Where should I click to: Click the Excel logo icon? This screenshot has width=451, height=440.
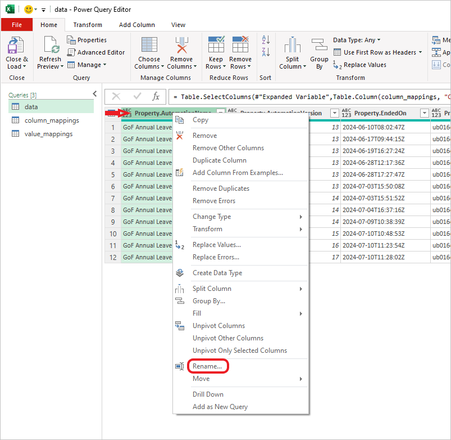(10, 9)
